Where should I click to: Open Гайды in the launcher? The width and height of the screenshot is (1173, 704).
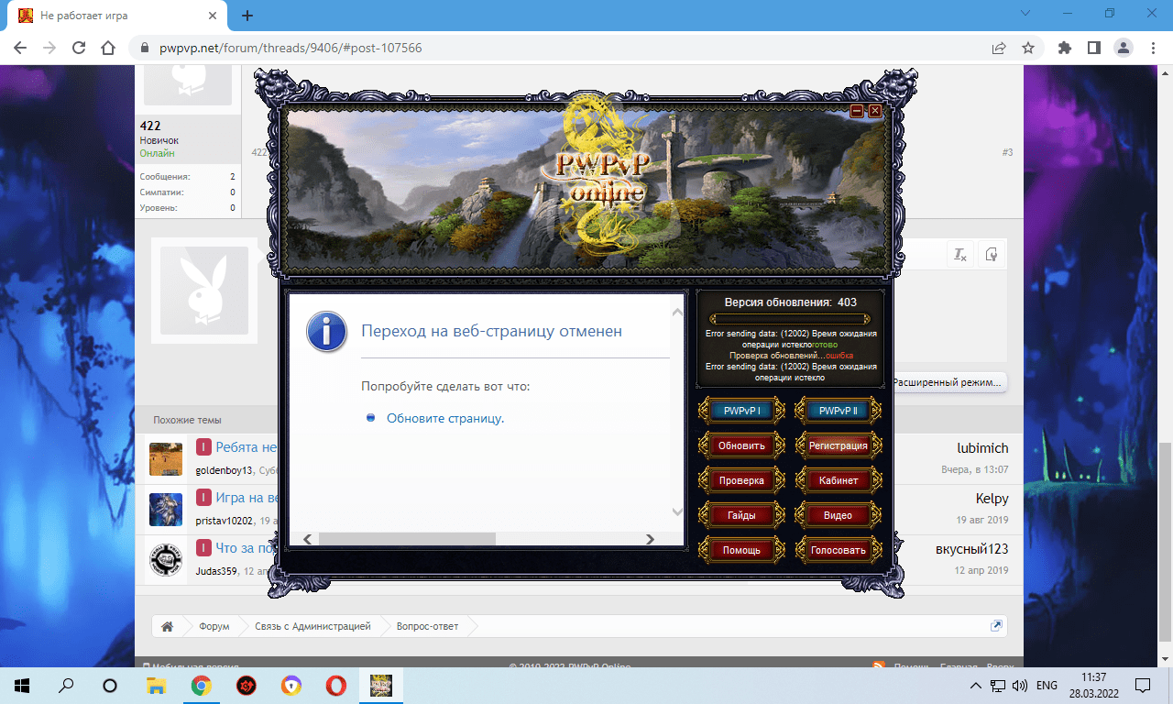741,515
